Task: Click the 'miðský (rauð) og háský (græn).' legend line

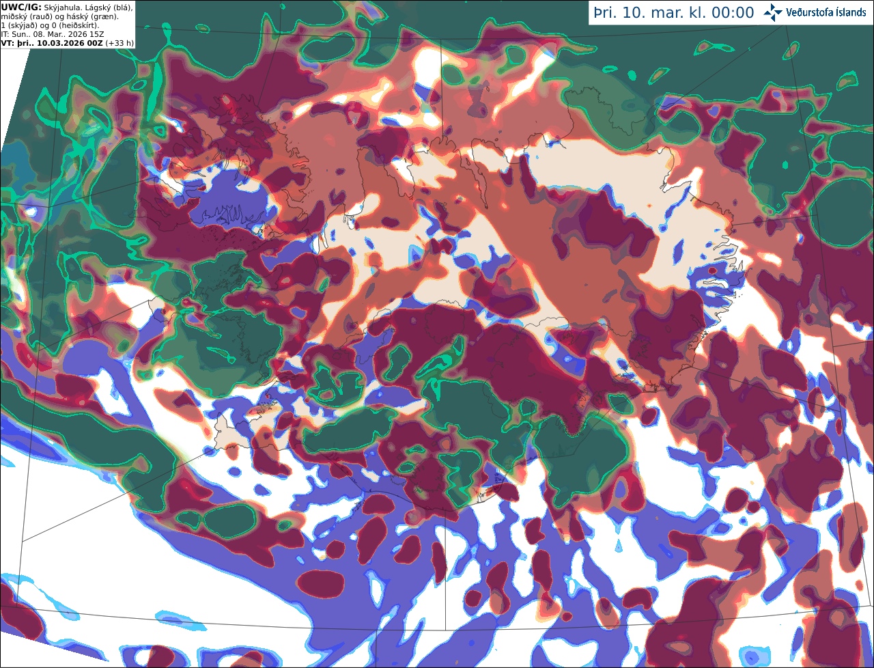Action: (x=59, y=16)
